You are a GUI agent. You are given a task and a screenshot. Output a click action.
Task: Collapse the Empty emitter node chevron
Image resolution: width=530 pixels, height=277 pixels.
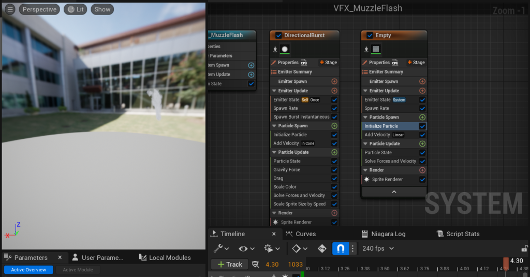tap(394, 192)
